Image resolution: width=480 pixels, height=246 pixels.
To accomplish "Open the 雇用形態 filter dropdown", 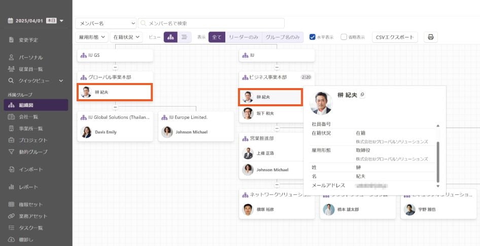I will tap(92, 37).
